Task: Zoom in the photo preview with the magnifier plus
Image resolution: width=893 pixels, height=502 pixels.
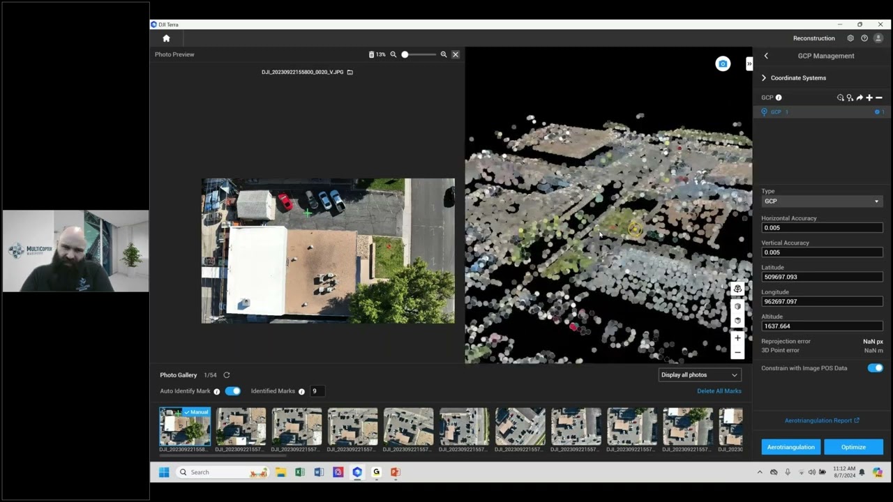Action: pyautogui.click(x=444, y=54)
